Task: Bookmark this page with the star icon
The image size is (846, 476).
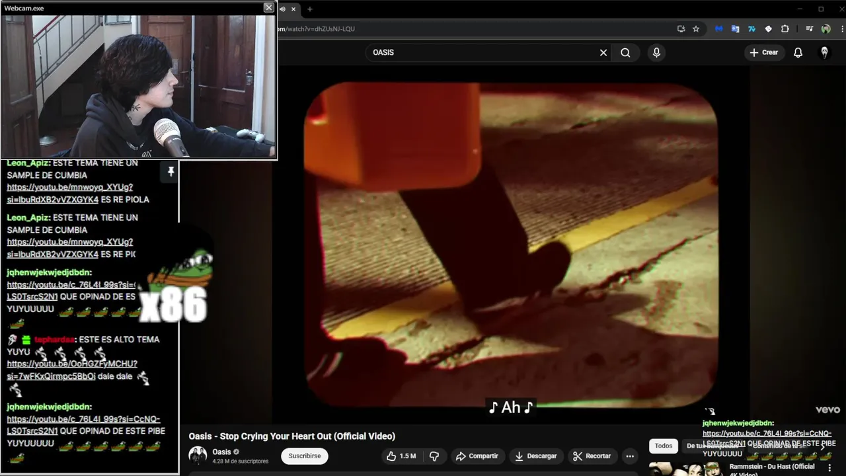Action: tap(696, 29)
